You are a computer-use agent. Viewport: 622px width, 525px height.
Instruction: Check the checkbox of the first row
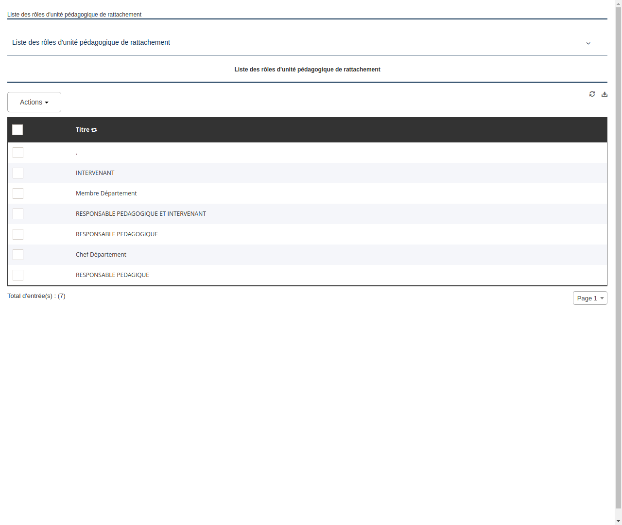click(18, 153)
